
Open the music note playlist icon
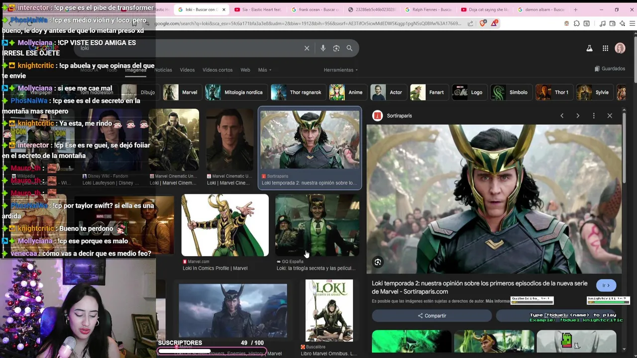[602, 23]
